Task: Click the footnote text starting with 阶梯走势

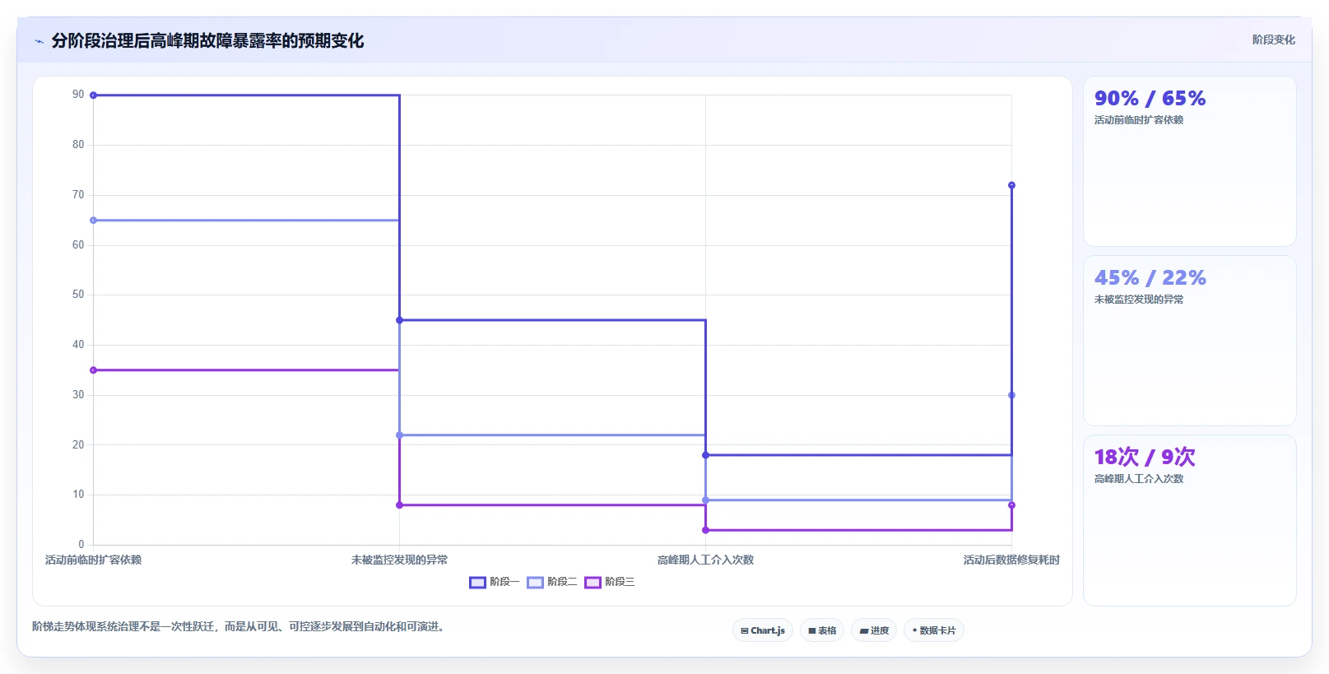Action: coord(240,626)
